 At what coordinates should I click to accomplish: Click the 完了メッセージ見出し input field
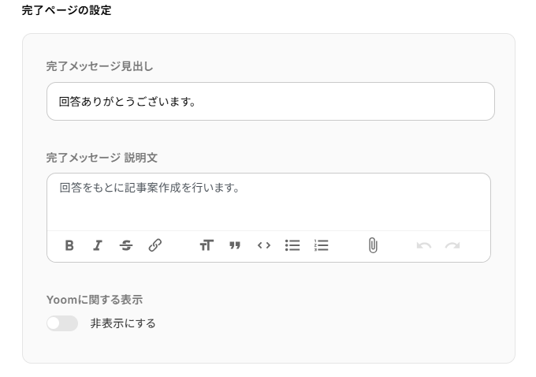[x=270, y=102]
